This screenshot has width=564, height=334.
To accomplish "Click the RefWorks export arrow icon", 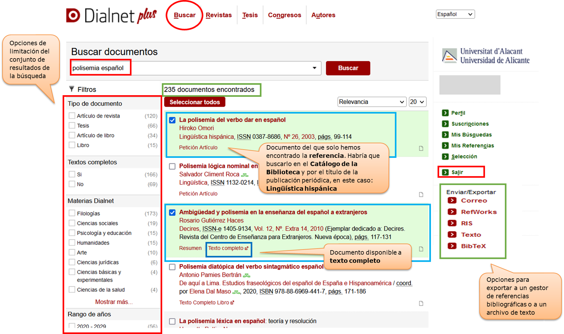I will point(452,212).
